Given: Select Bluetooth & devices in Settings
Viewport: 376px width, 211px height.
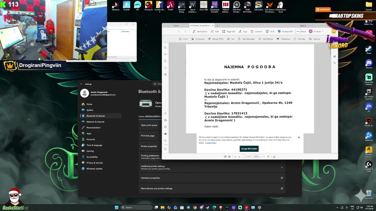Looking at the screenshot, I should coord(100,116).
